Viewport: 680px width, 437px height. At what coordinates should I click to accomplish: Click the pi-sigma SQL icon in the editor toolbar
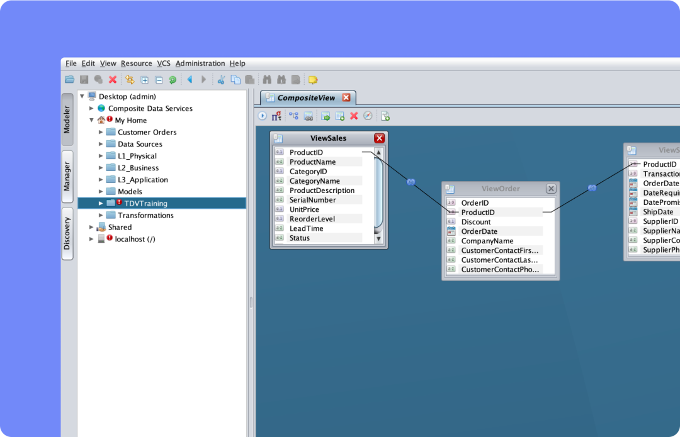click(x=276, y=116)
